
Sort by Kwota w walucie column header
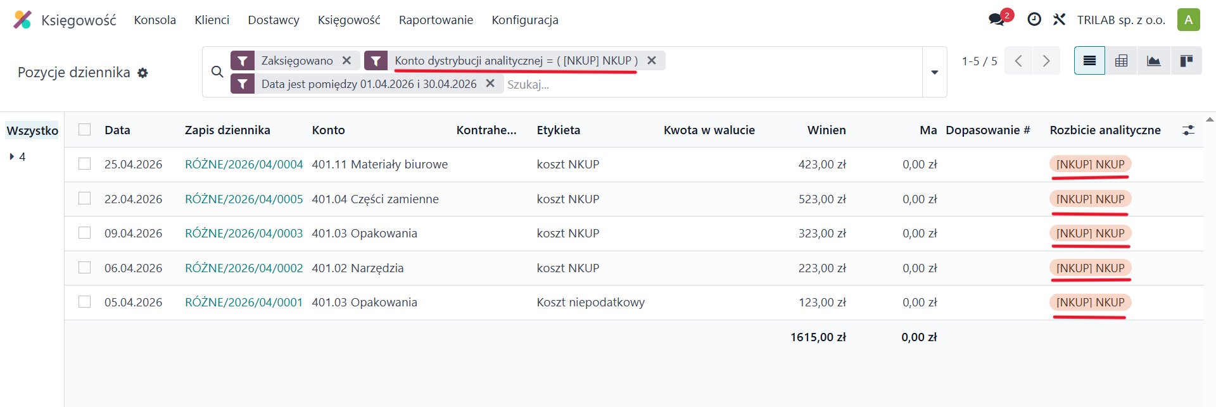(709, 130)
